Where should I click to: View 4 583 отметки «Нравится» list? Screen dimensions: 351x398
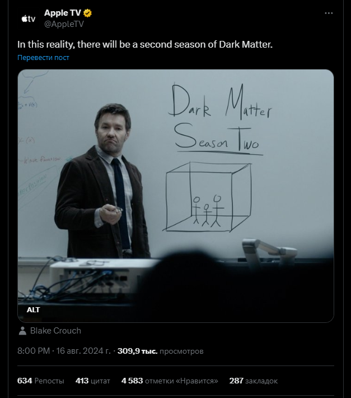coord(170,381)
